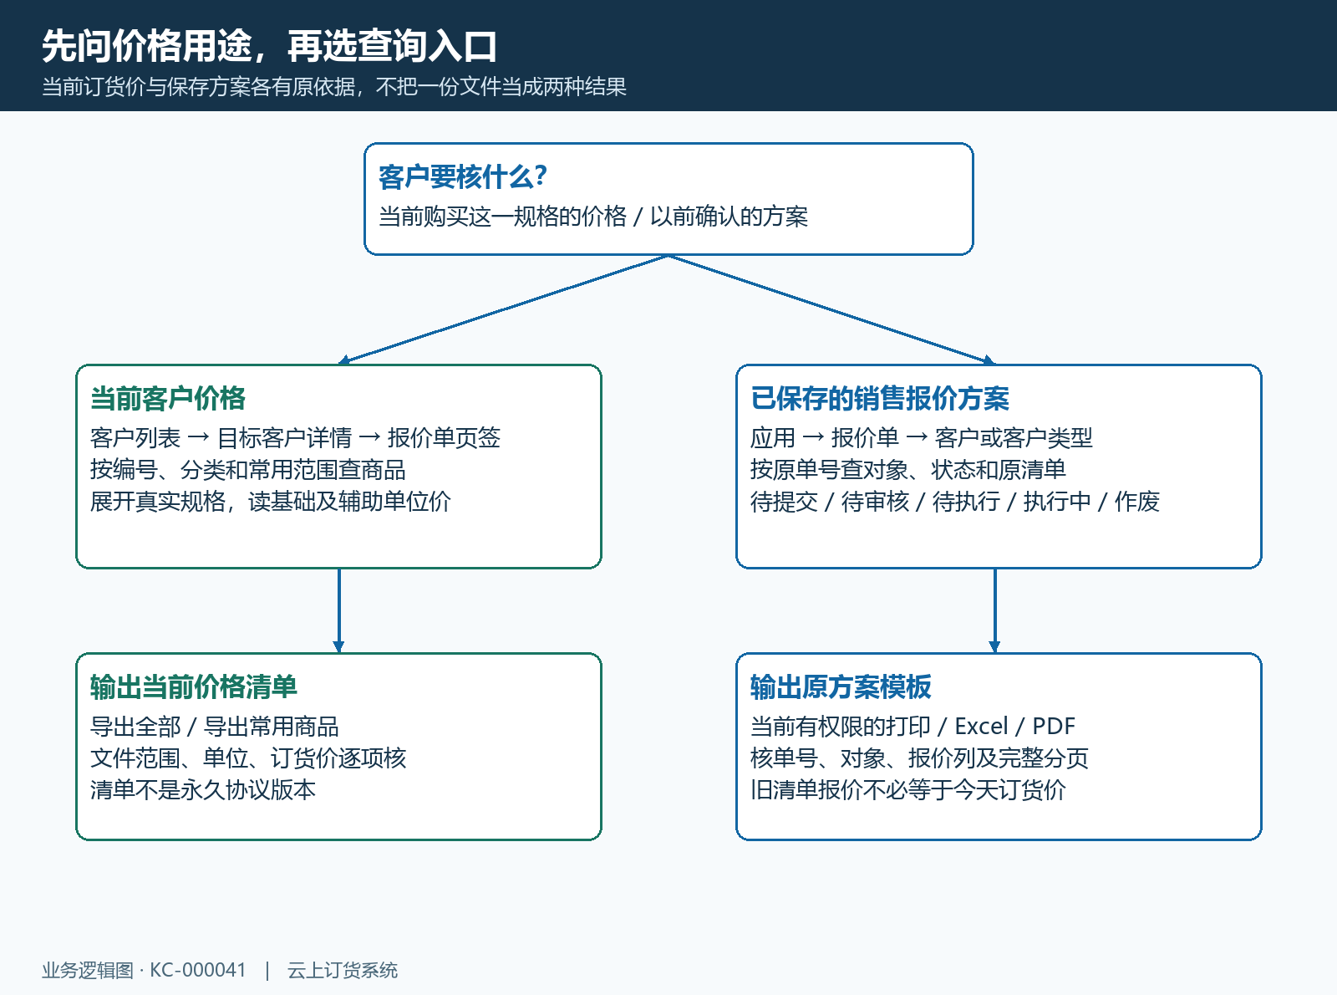Click the footer text 业务逻辑图 · KC-000041
The height and width of the screenshot is (995, 1337).
[144, 970]
